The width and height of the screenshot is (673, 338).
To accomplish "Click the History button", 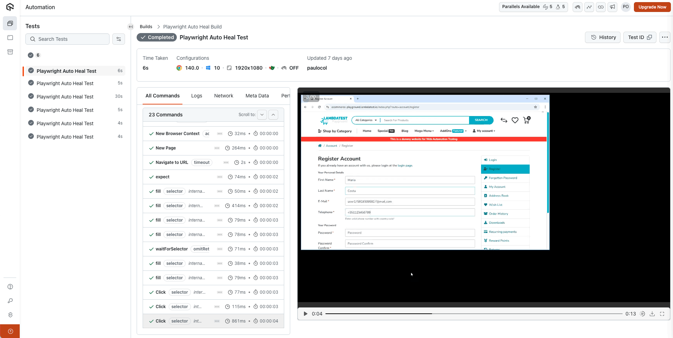I will tap(603, 37).
